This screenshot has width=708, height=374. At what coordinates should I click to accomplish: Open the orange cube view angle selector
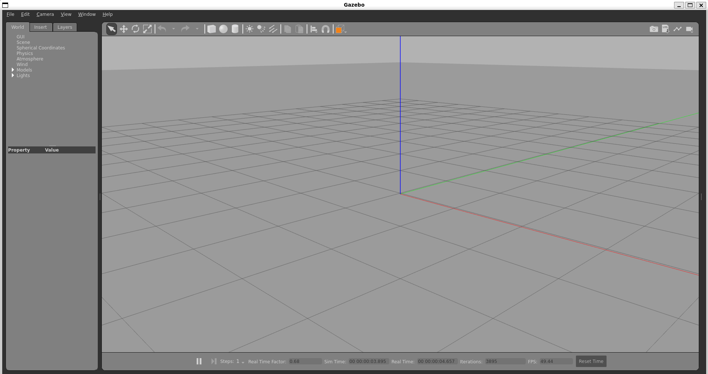point(341,29)
